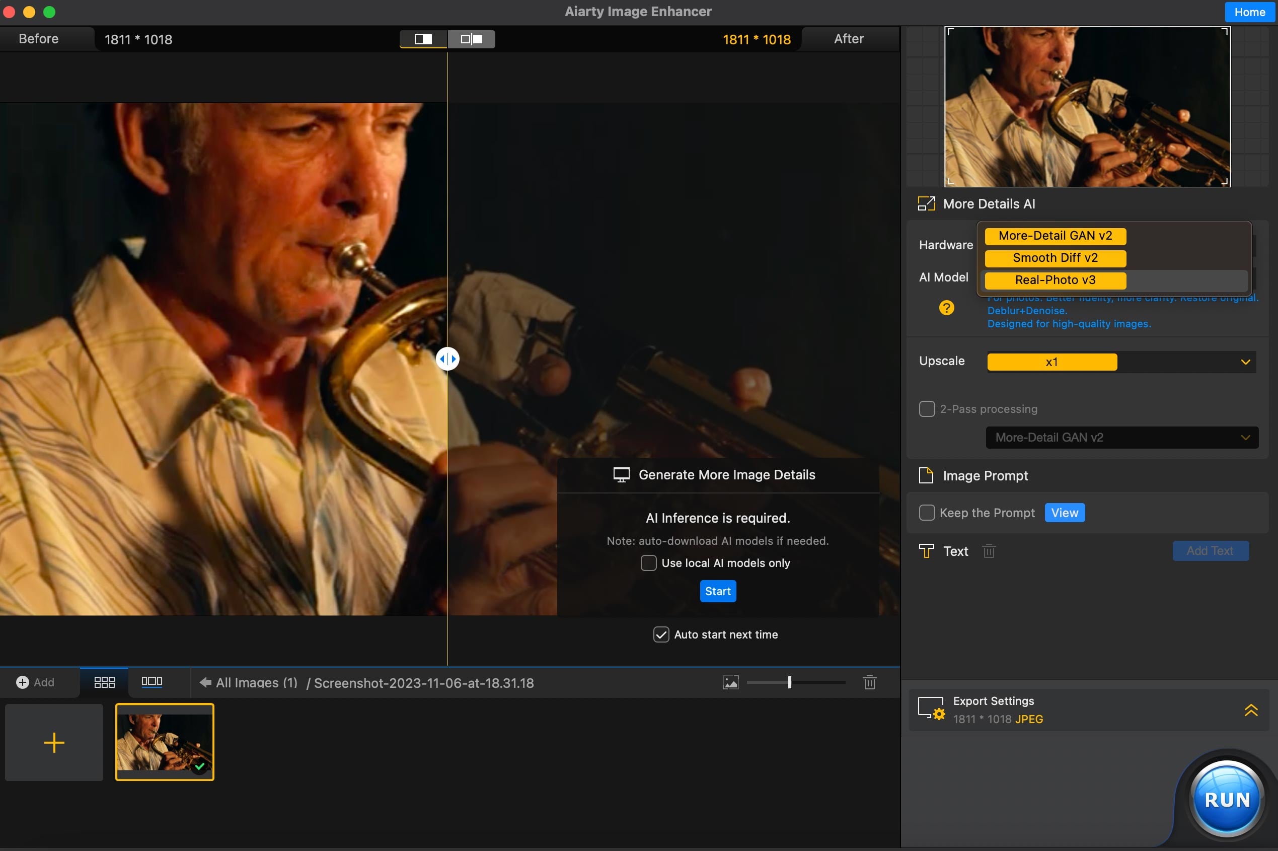Click the back arrow before All Images
The height and width of the screenshot is (851, 1278).
(x=205, y=682)
